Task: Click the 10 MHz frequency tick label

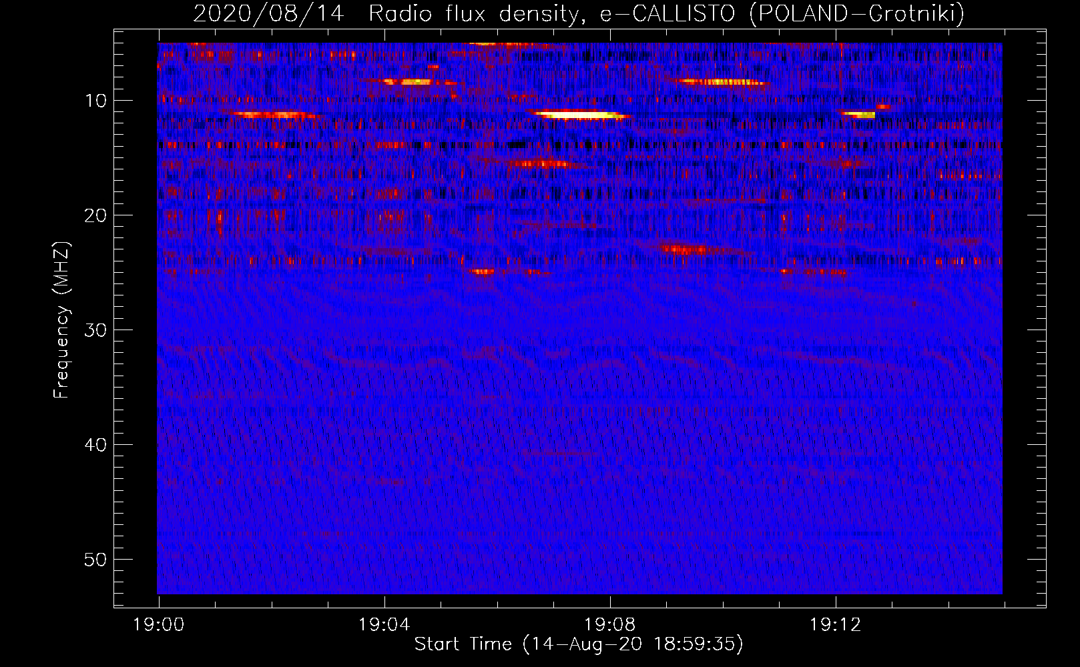Action: [x=96, y=101]
